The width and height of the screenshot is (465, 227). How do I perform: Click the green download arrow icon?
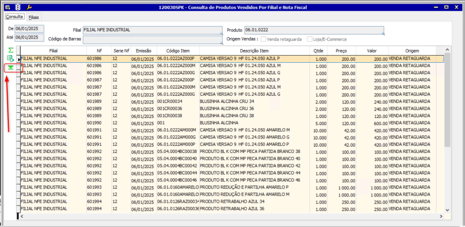11,67
